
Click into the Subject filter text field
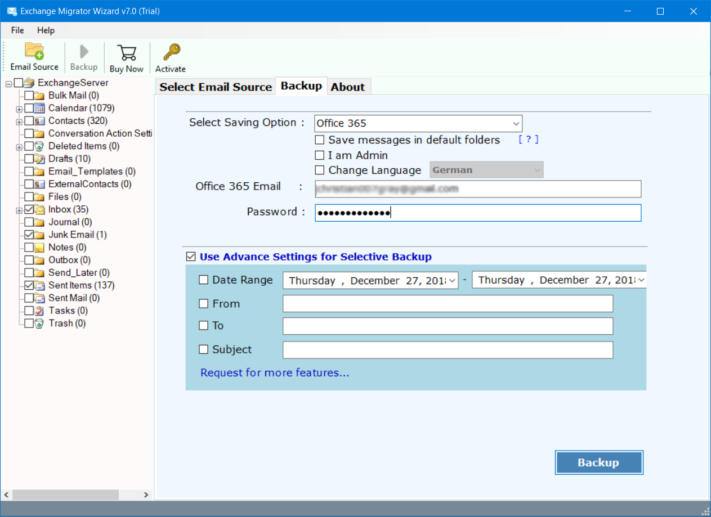(x=448, y=350)
